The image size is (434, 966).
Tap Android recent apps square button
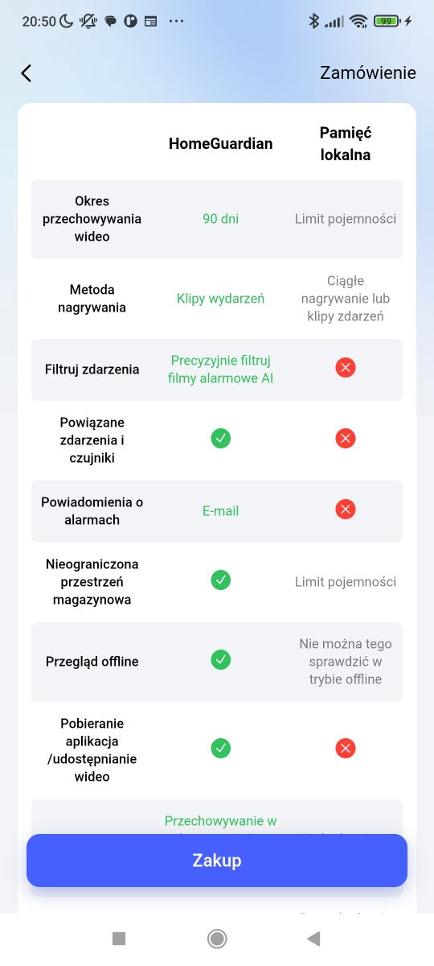pyautogui.click(x=119, y=939)
